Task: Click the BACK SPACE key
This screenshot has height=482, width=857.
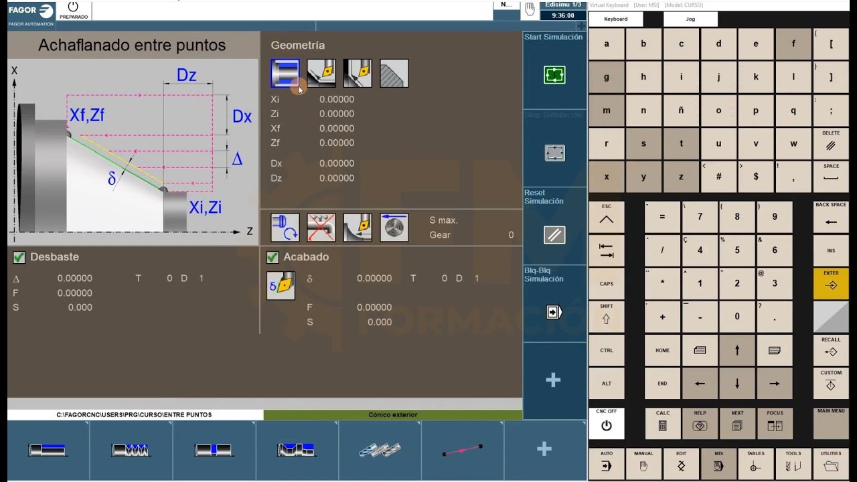Action: [x=831, y=217]
